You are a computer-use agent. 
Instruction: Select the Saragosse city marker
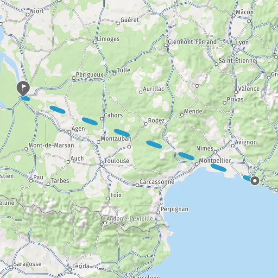click(x=11, y=267)
